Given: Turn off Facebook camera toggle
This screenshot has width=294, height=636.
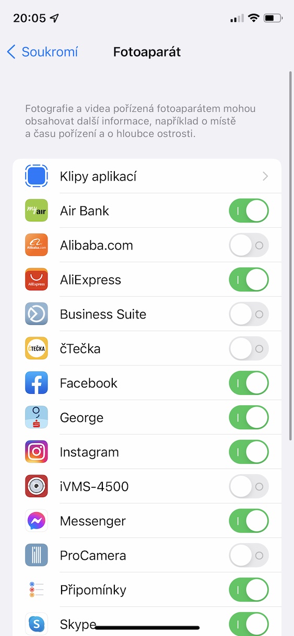Looking at the screenshot, I should coord(249,383).
